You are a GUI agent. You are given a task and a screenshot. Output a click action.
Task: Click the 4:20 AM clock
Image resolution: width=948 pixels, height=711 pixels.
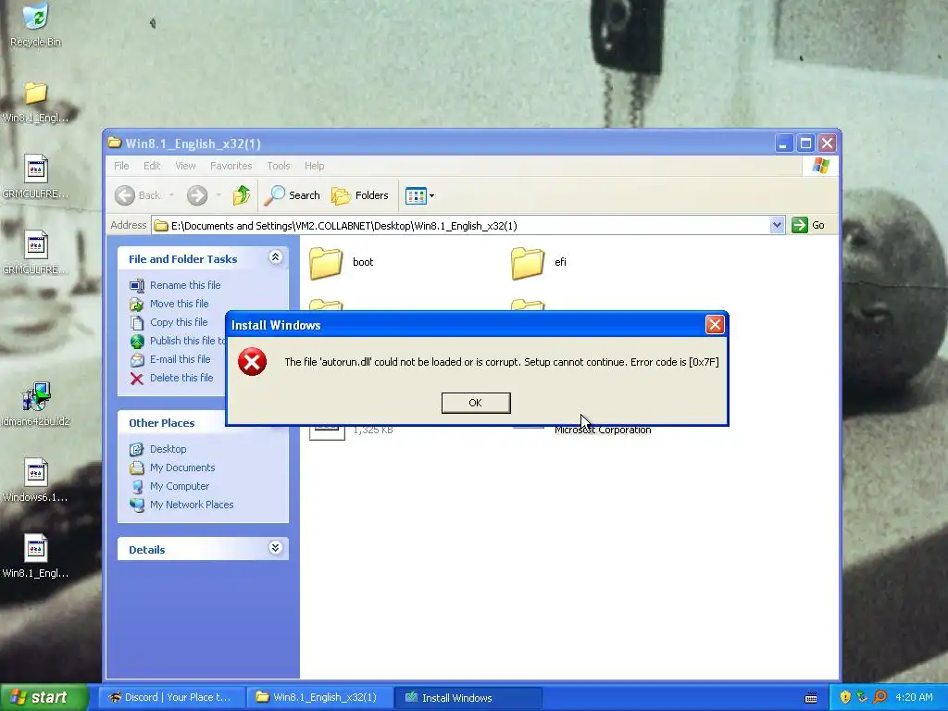point(914,698)
